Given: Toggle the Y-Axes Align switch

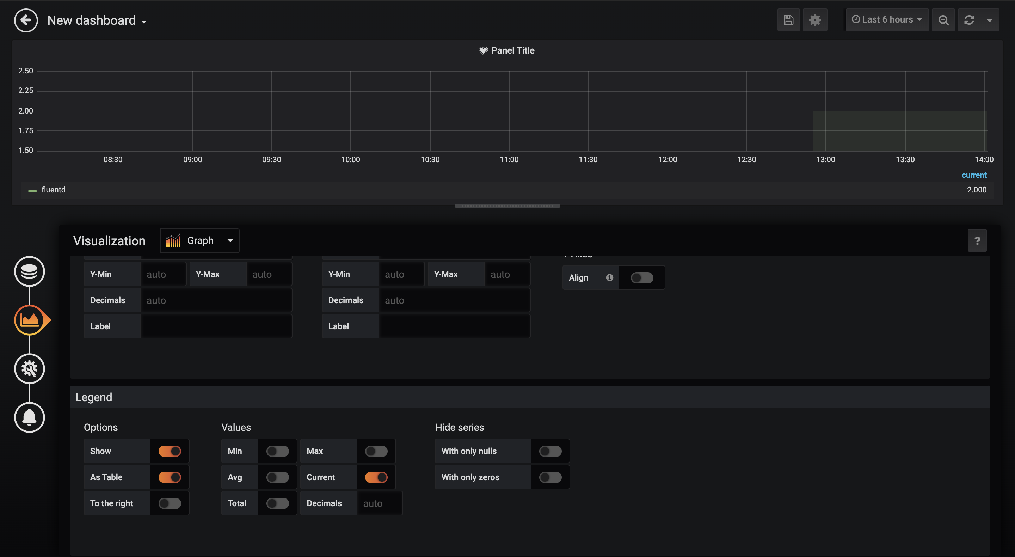Looking at the screenshot, I should (642, 277).
